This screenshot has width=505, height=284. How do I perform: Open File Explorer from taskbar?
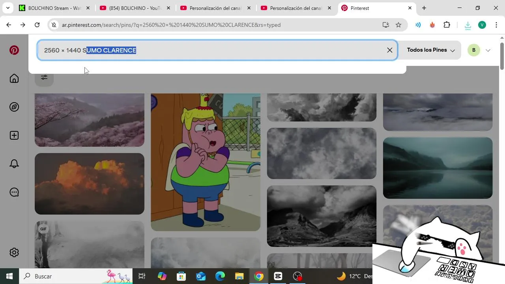click(x=239, y=276)
